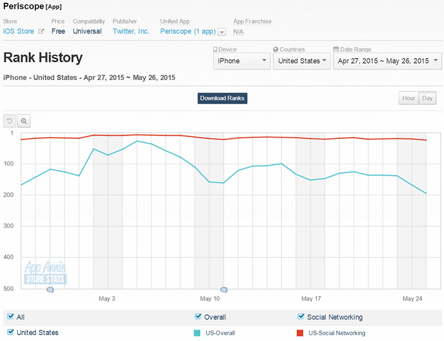Click the red US-Social Networking legend swatch
Image resolution: width=444 pixels, height=341 pixels.
coord(300,333)
